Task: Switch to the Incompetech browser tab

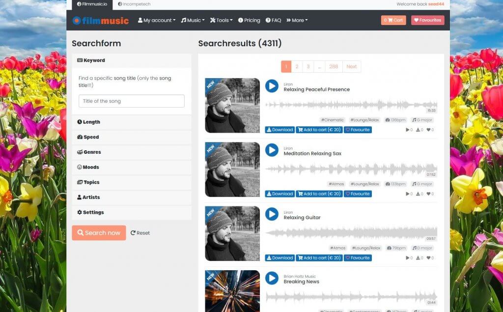Action: (x=134, y=4)
